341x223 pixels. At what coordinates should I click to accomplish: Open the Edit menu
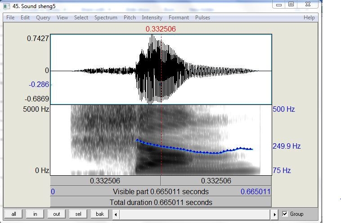tap(25, 18)
